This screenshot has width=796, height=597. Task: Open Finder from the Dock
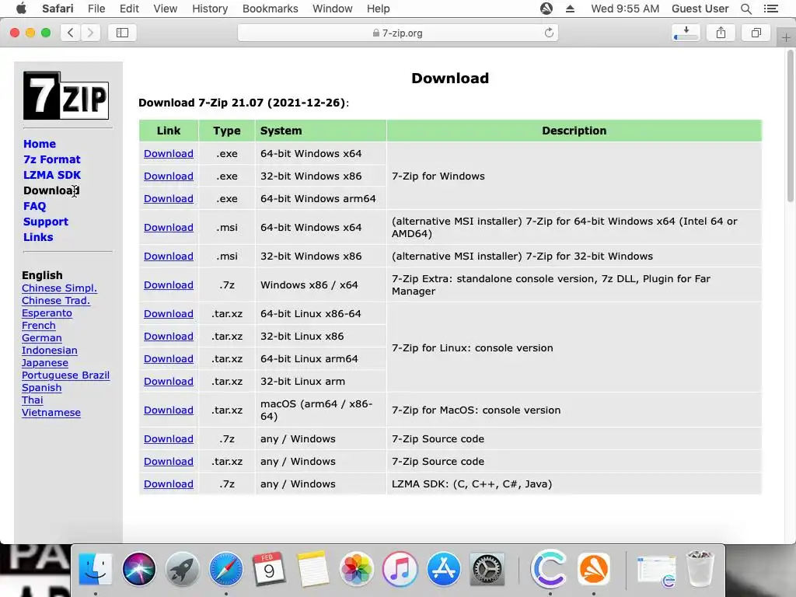point(96,568)
